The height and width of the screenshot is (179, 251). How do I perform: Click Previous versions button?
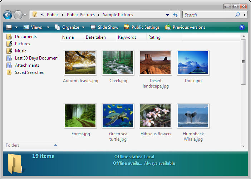point(185,27)
